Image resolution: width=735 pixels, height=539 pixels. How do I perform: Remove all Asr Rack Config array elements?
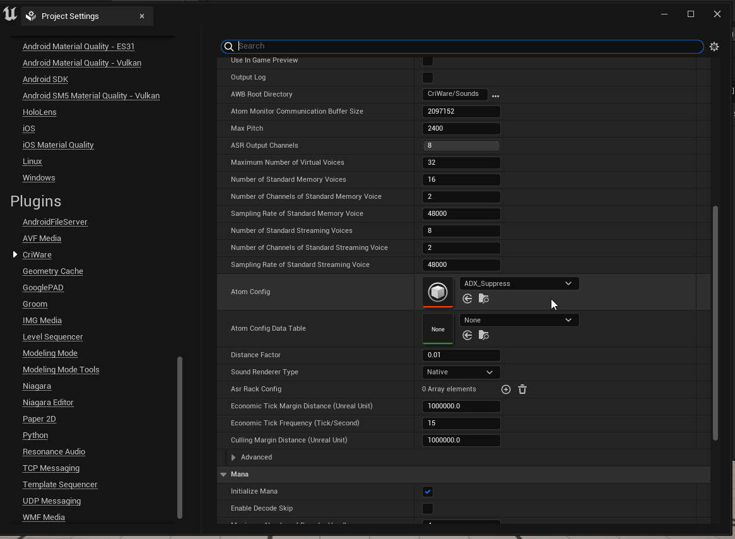click(522, 389)
